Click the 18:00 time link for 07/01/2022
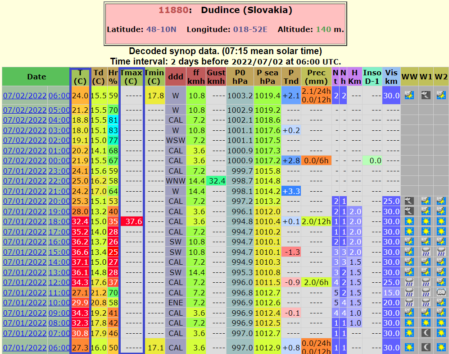The height and width of the screenshot is (354, 449). tap(59, 221)
